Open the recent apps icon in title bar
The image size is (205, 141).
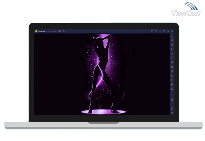64,31
